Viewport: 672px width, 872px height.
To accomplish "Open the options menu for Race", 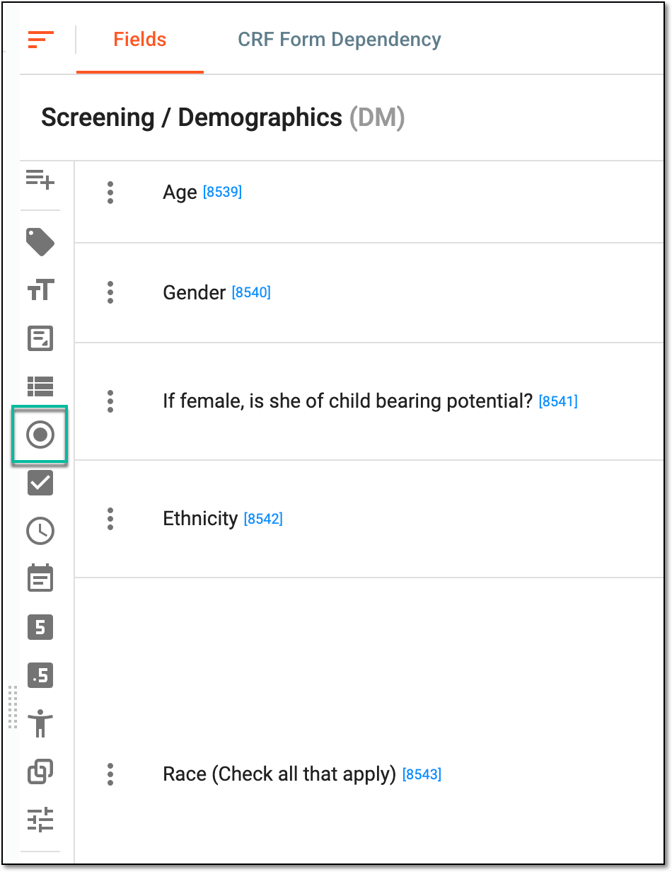I will click(x=110, y=774).
